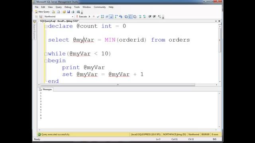Screen dimensions: 255x143
Task: Click the editor vertical scrollbar
Action: click(x=220, y=40)
